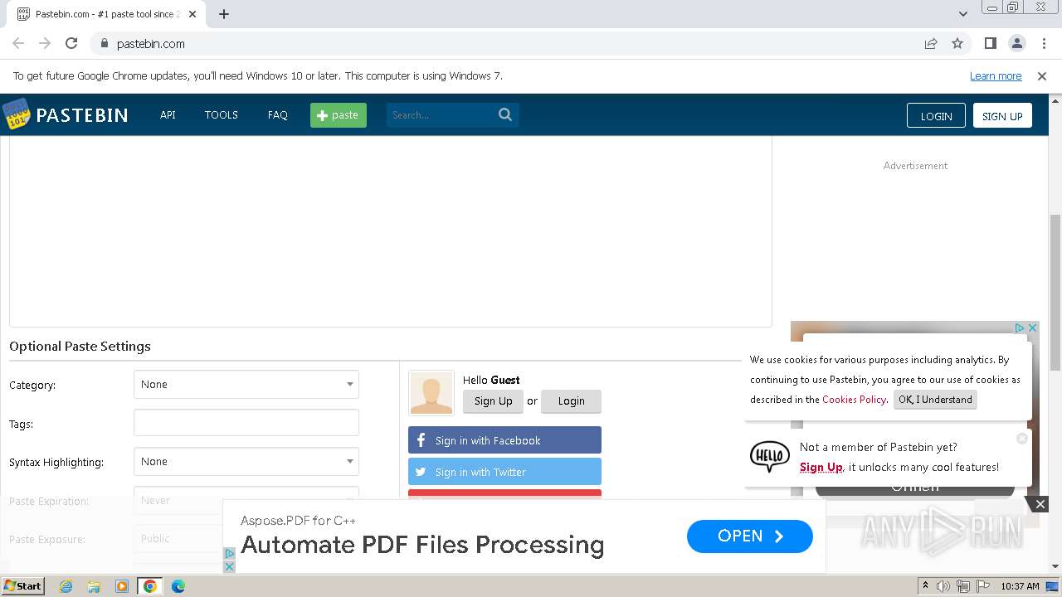
Task: Open the Paste Exposure dropdown
Action: (246, 539)
